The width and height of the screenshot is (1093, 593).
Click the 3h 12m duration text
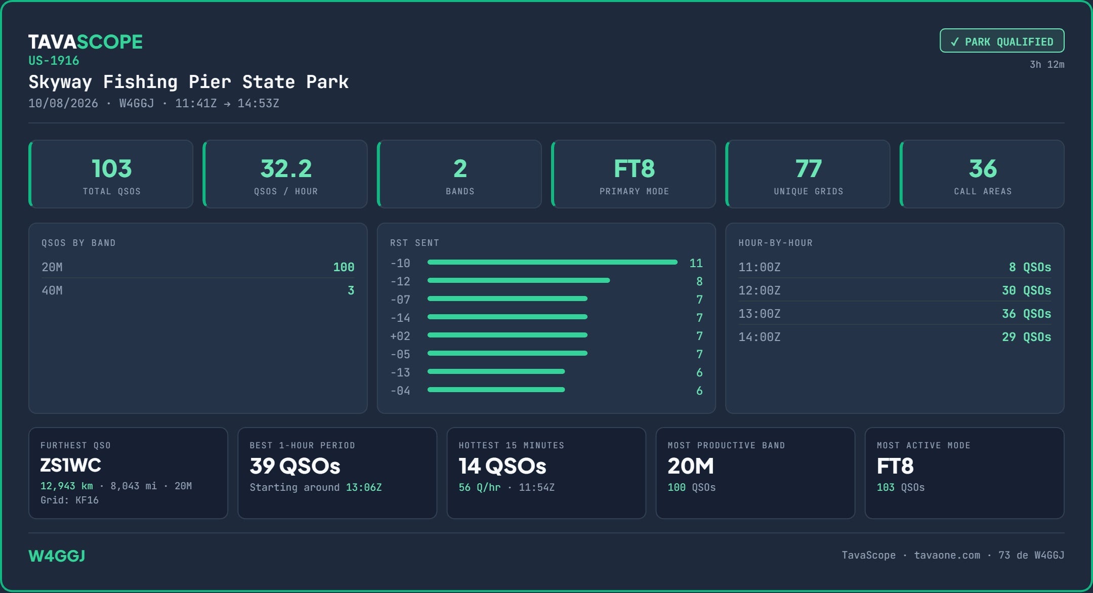pyautogui.click(x=1047, y=65)
